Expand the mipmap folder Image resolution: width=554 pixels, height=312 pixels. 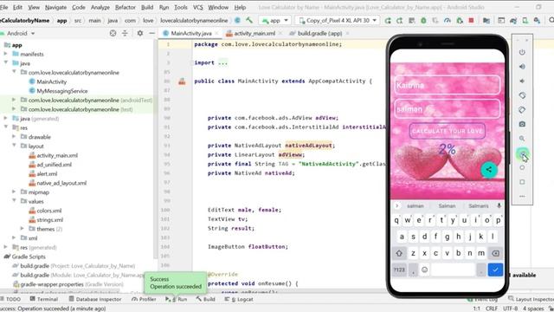coord(14,192)
